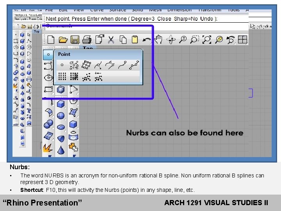The image size is (281, 211).
Task: Save the model with the floppy disk icon
Action: tap(75, 39)
